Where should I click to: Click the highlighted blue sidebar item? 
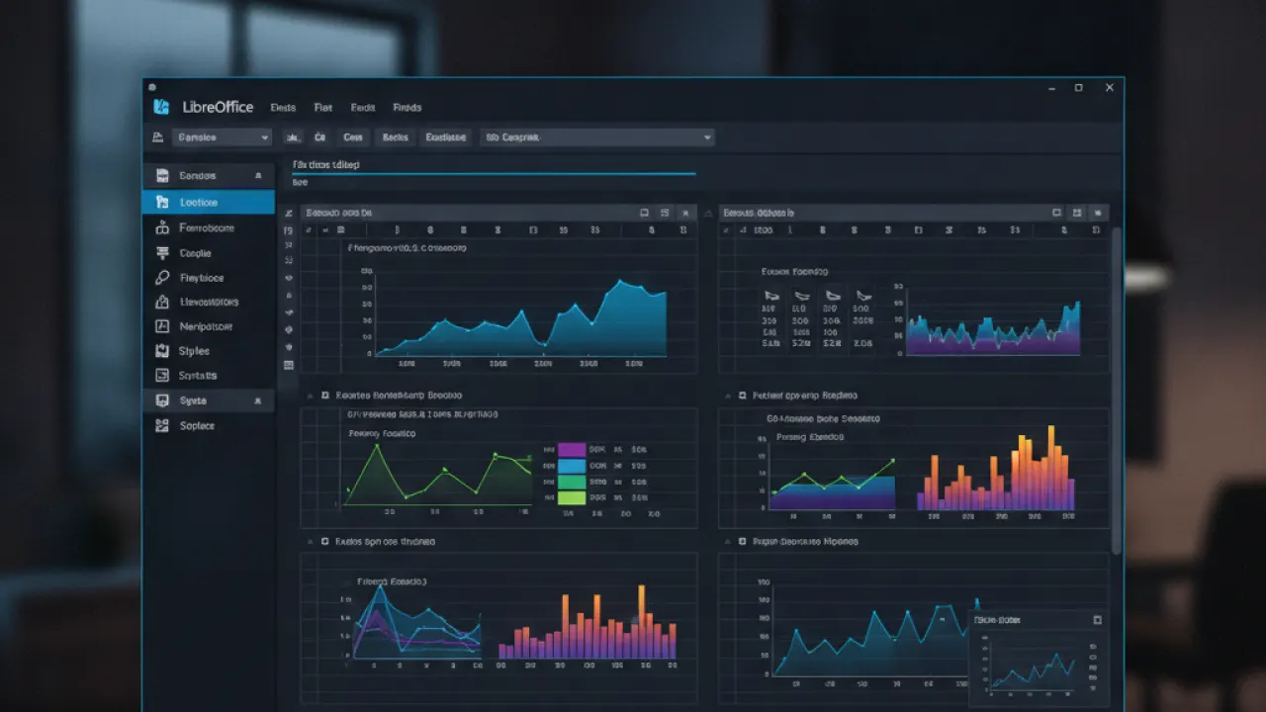[209, 202]
